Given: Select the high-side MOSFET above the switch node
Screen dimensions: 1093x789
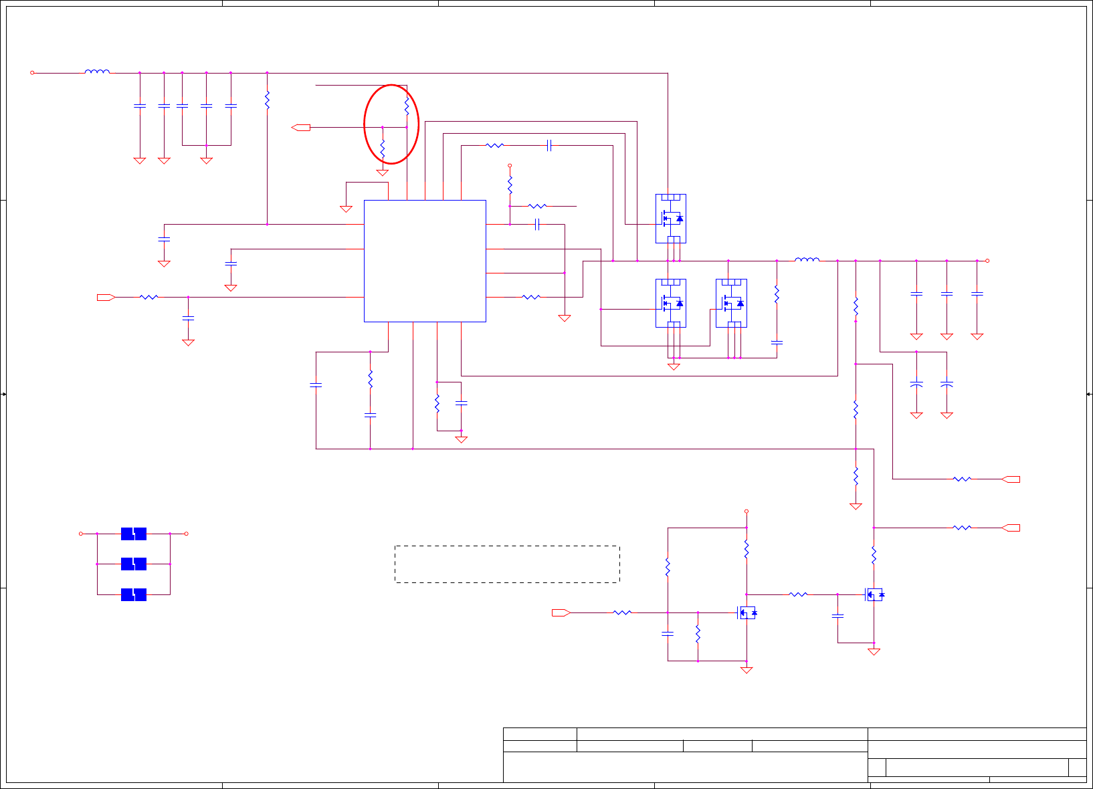Looking at the screenshot, I should point(671,219).
